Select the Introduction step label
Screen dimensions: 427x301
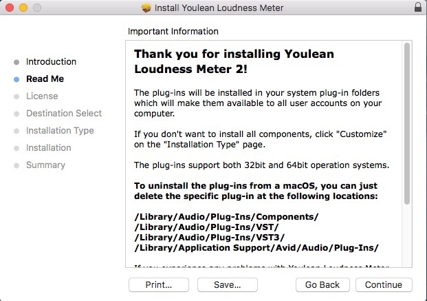(51, 62)
